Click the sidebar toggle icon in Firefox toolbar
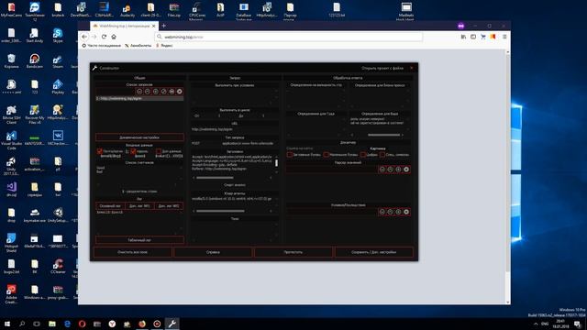Image resolution: width=587 pixels, height=330 pixels. 473,37
